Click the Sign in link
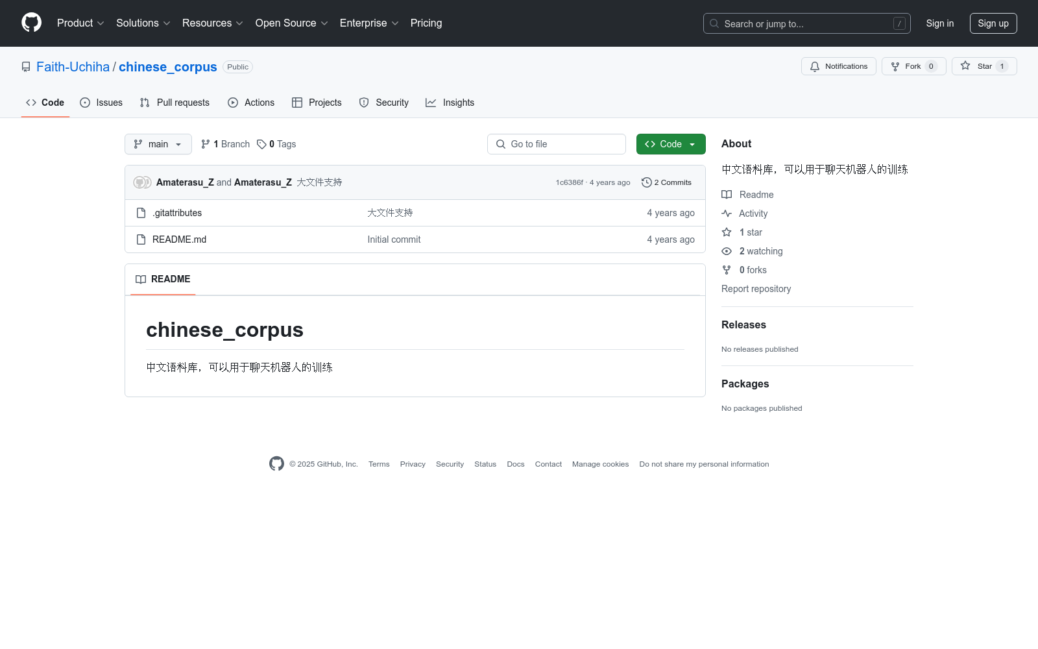The image size is (1038, 649). point(940,23)
